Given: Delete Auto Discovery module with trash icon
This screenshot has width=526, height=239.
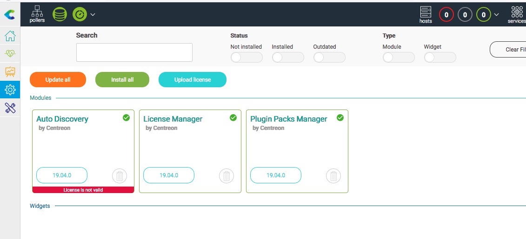Looking at the screenshot, I should (x=120, y=176).
